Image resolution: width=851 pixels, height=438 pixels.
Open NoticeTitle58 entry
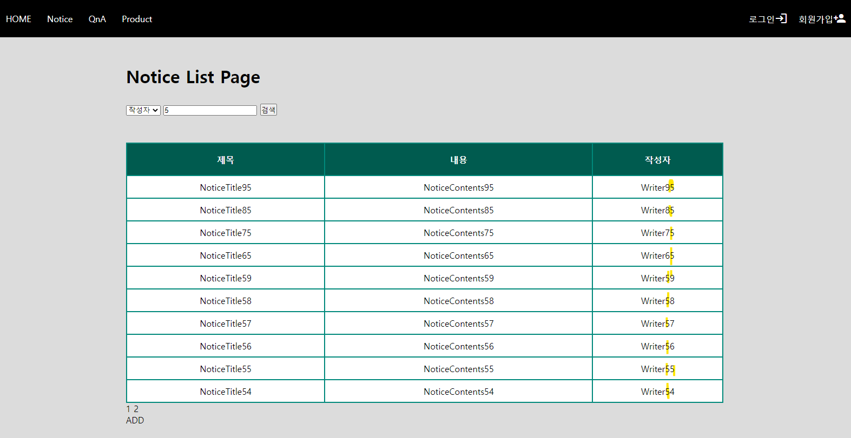coord(226,301)
